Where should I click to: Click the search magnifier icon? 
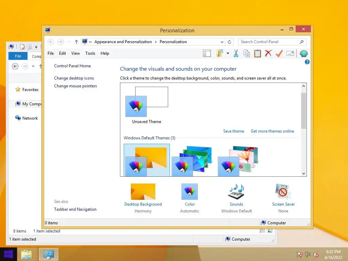click(x=302, y=42)
